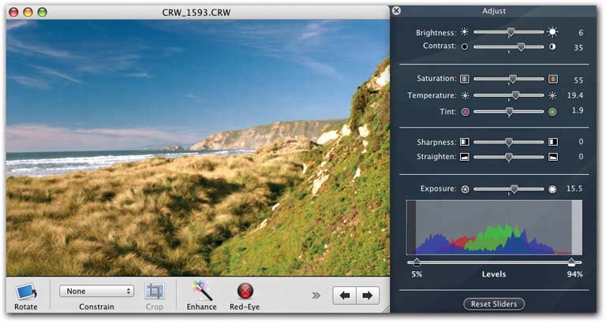The image size is (606, 323).
Task: Click the open aperture icon right of Exposure
Action: pos(552,190)
